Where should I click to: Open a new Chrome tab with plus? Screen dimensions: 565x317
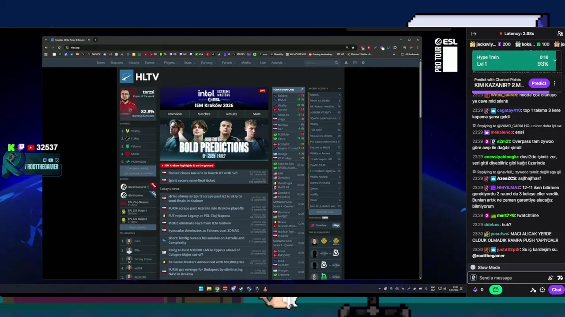click(95, 40)
